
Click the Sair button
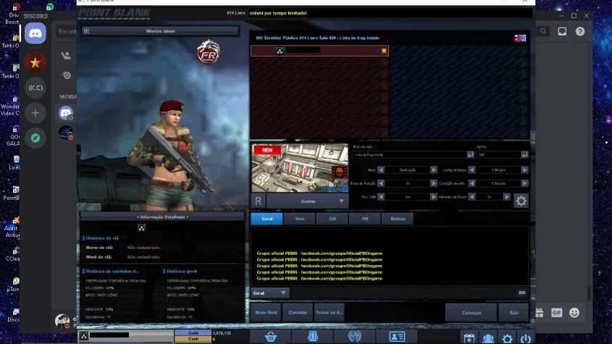pos(514,313)
